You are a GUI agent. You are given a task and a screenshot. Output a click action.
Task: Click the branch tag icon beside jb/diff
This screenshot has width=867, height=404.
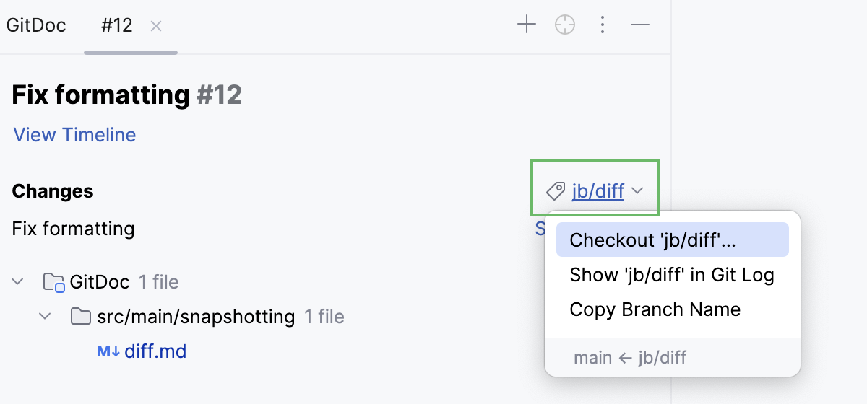pos(555,191)
